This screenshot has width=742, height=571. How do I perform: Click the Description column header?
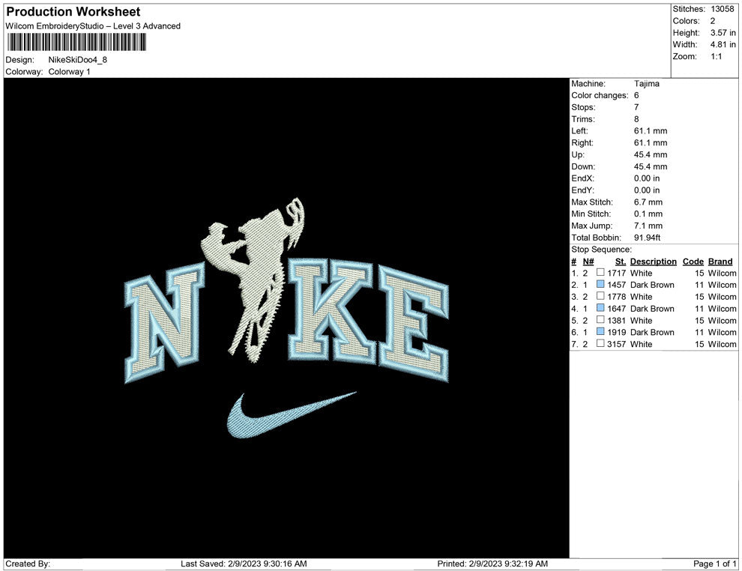click(654, 261)
